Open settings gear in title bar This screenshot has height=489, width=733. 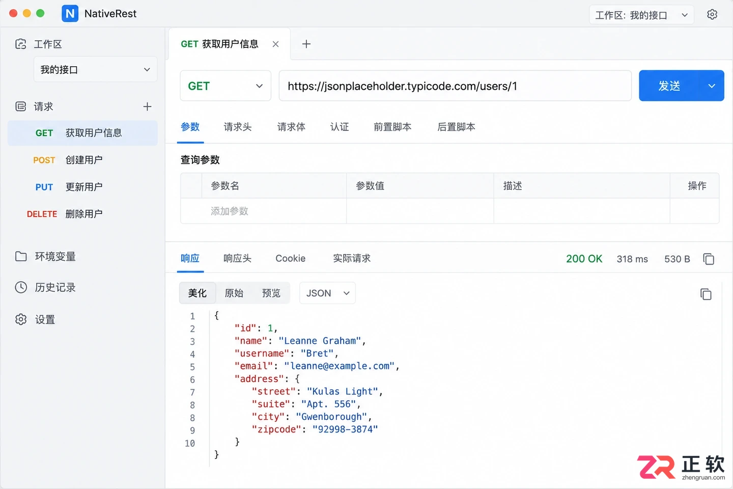click(x=712, y=14)
